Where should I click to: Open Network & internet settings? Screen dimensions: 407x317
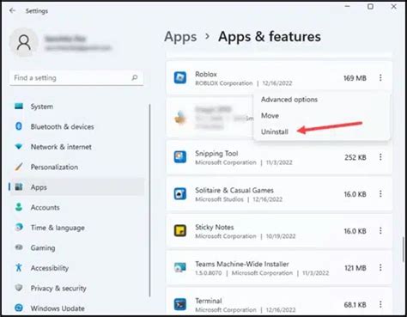pos(61,147)
